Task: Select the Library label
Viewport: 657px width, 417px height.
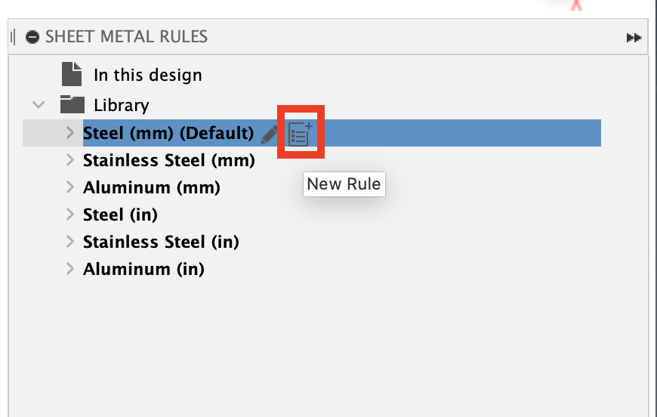Action: coord(121,106)
